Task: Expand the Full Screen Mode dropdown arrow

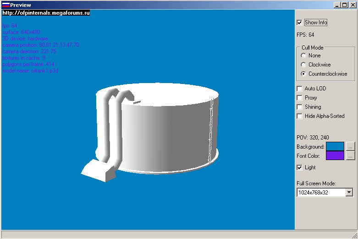Action: (349, 193)
